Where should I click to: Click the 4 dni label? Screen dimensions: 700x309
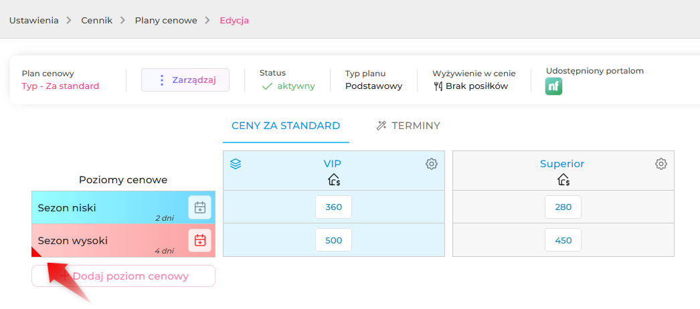click(164, 251)
